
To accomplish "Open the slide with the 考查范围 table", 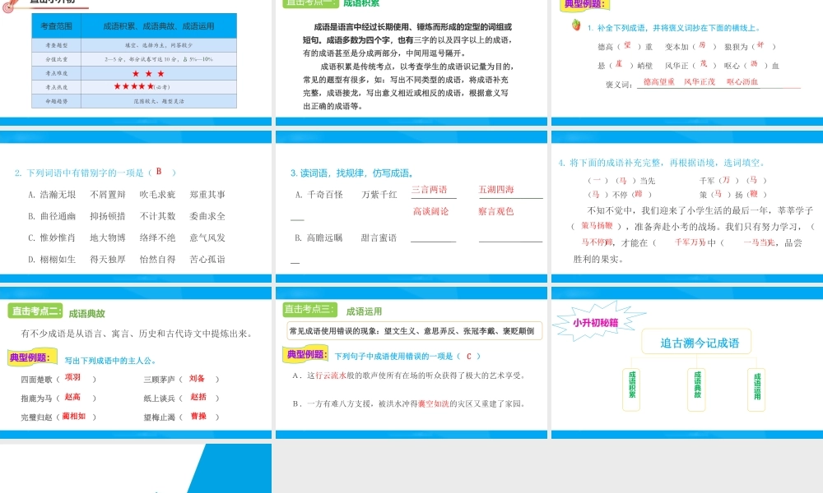I will pyautogui.click(x=136, y=62).
